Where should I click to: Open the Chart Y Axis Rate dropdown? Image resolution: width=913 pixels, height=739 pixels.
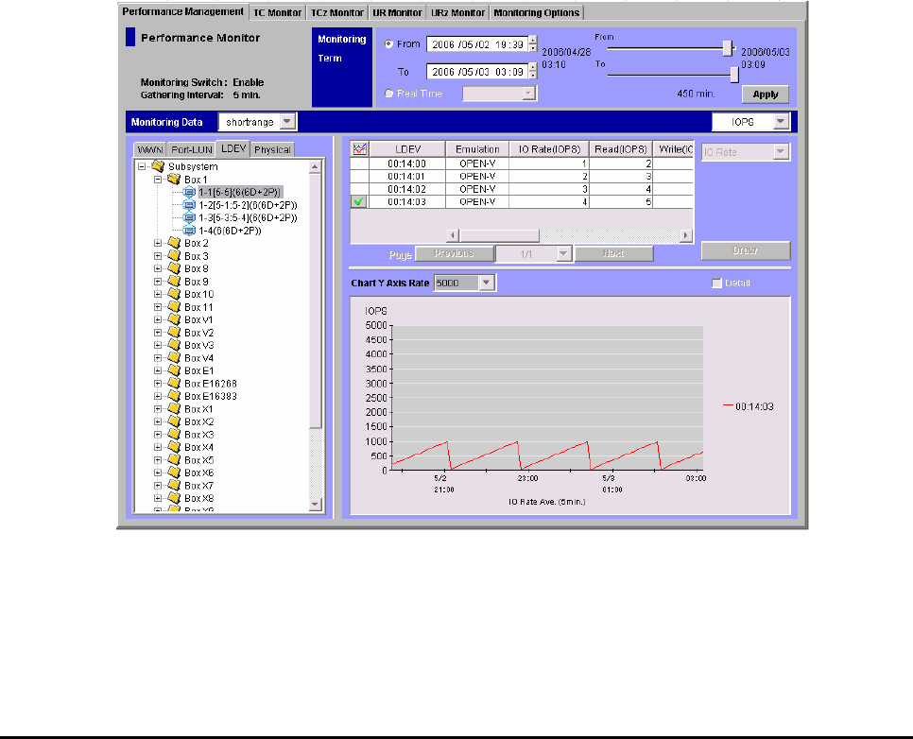[x=486, y=283]
